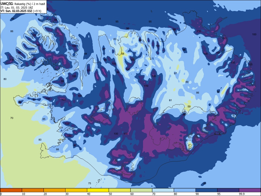Select the '89' humidity label on the map
This screenshot has width=261, height=196.
pyautogui.click(x=187, y=82)
